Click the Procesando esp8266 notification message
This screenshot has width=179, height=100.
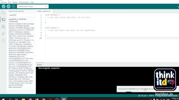pyautogui.click(x=136, y=89)
